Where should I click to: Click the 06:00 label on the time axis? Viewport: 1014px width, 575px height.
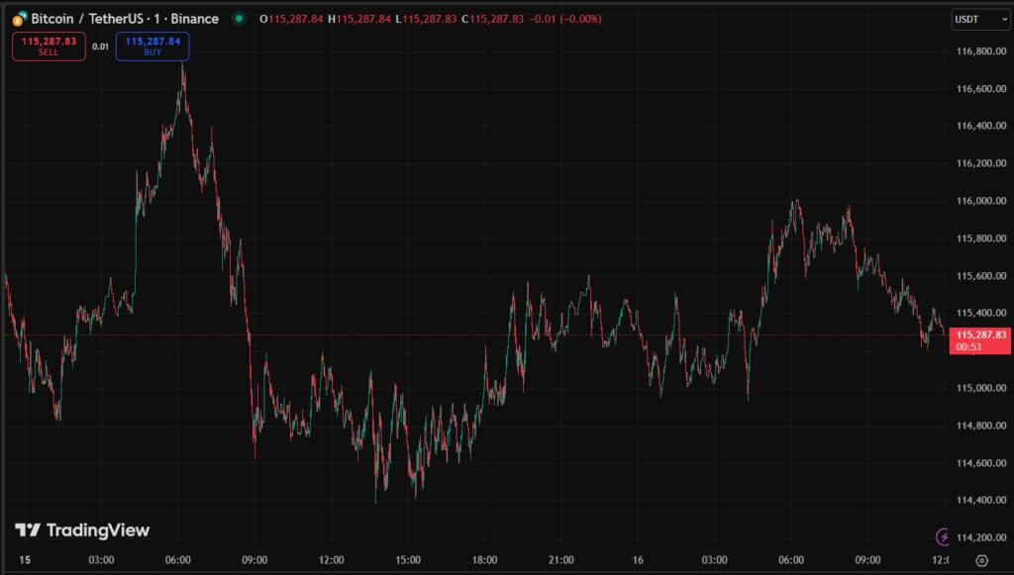pos(178,559)
